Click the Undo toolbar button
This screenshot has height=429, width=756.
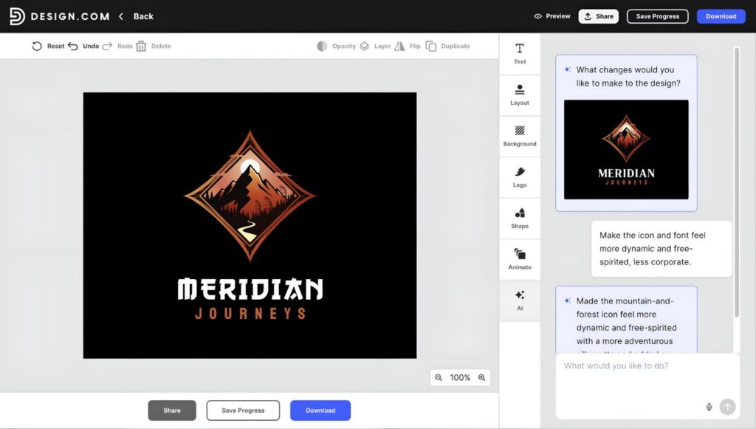(x=83, y=47)
